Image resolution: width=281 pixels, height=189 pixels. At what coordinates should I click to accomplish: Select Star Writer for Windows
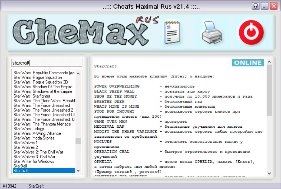click(44, 161)
